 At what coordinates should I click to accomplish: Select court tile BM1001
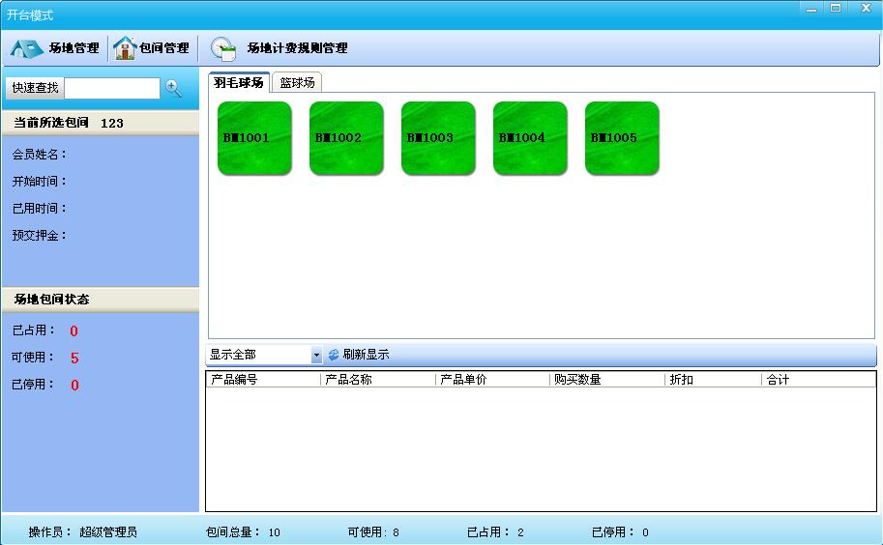(254, 138)
